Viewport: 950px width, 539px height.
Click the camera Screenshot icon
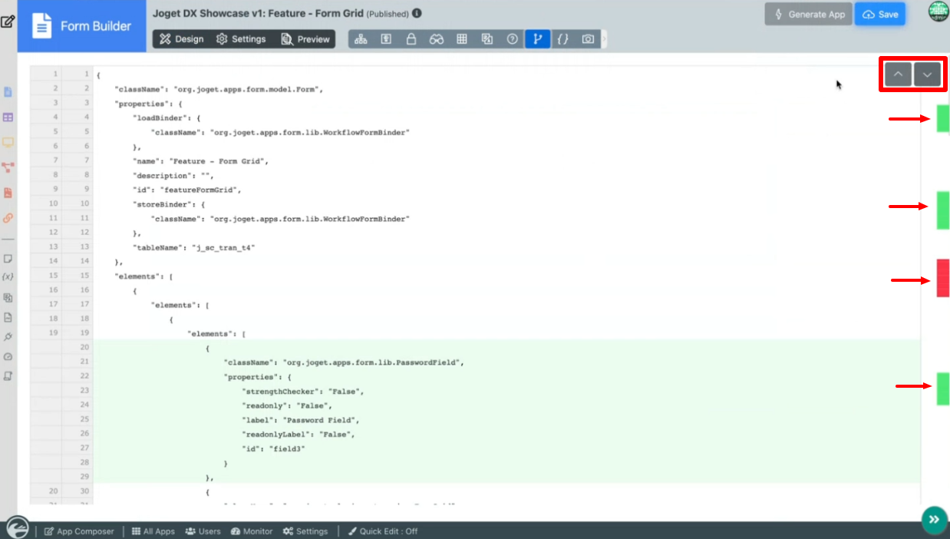pos(588,39)
